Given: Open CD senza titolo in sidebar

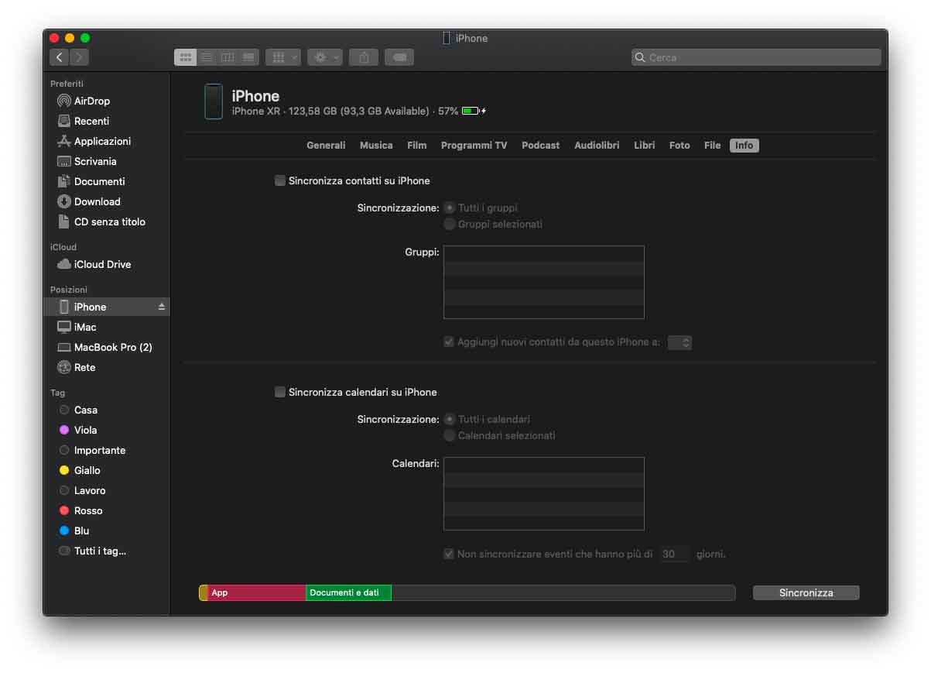Looking at the screenshot, I should pos(107,221).
